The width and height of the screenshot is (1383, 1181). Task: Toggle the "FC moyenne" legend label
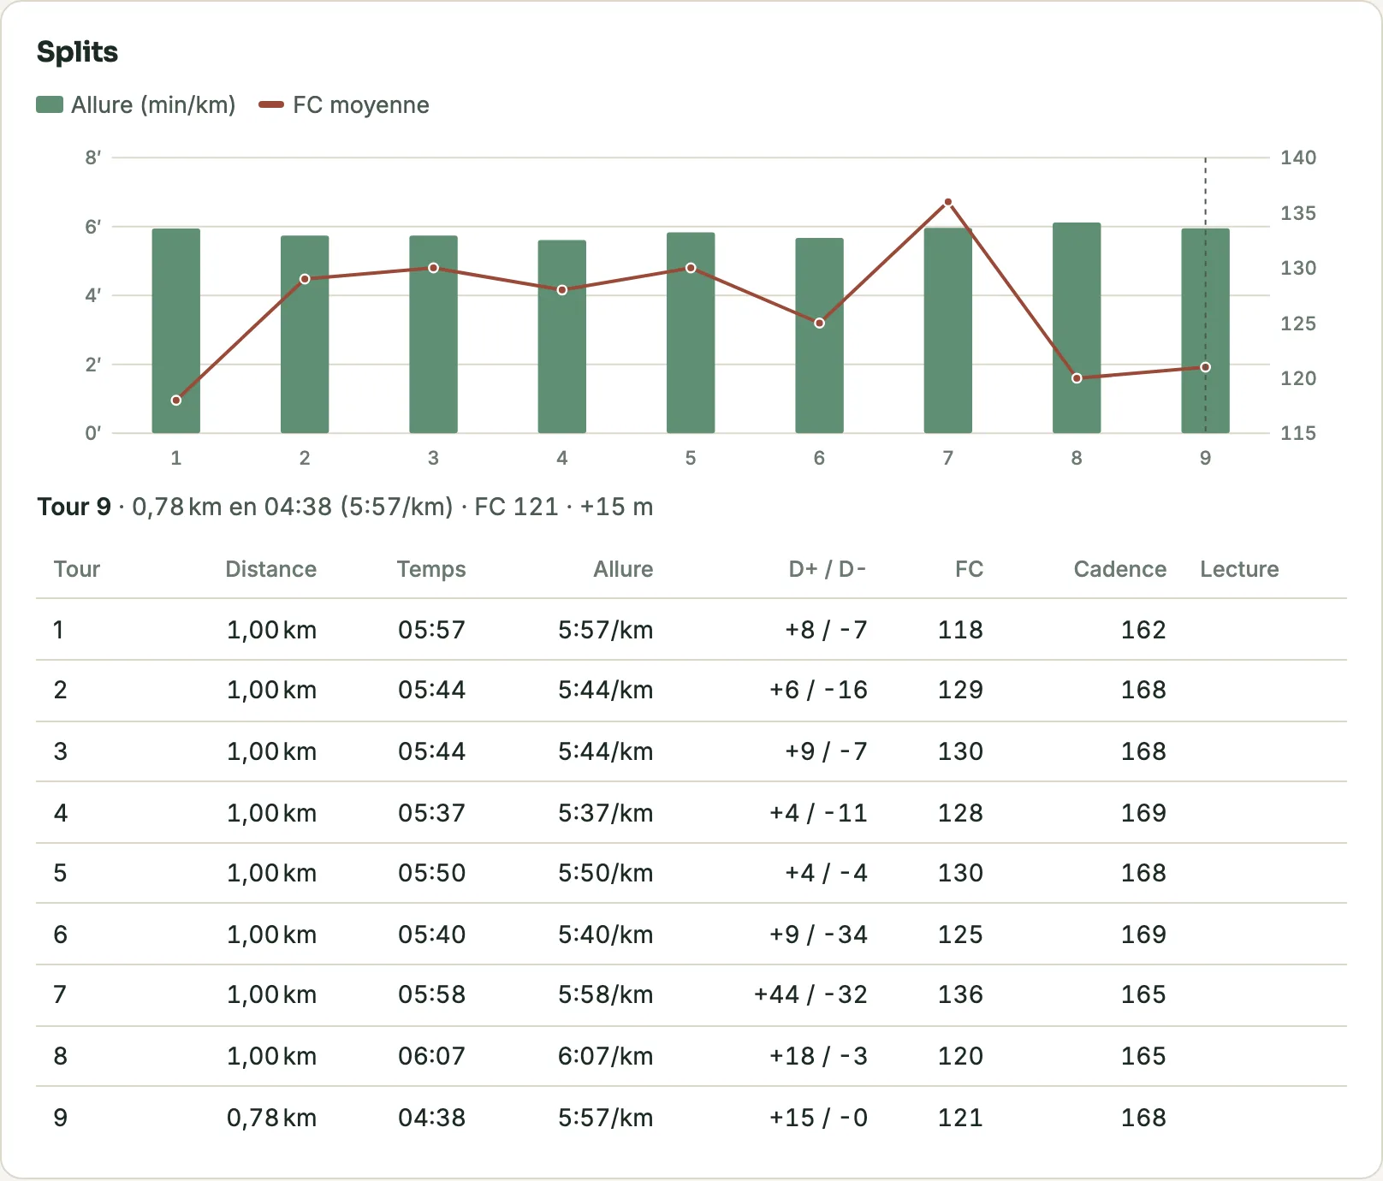pos(361,105)
